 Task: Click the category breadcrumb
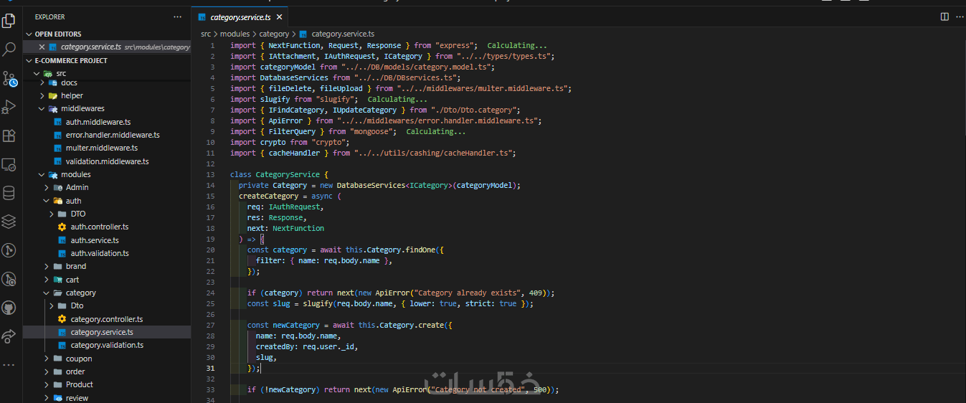pos(274,34)
